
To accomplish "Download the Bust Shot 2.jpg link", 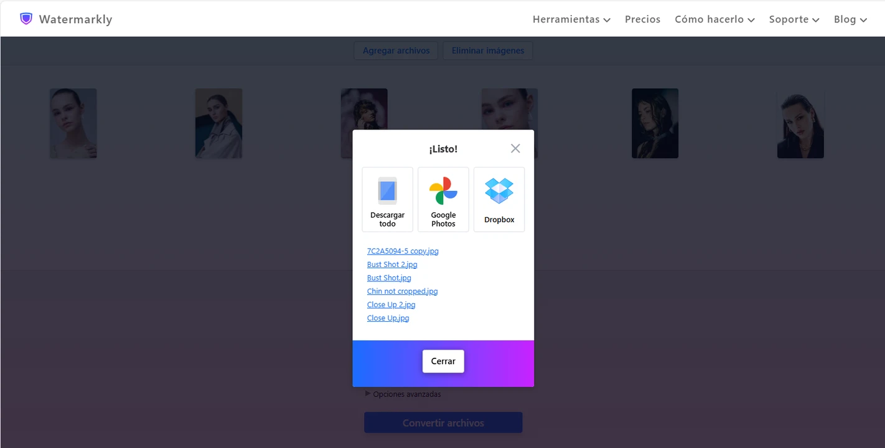I will [x=392, y=264].
